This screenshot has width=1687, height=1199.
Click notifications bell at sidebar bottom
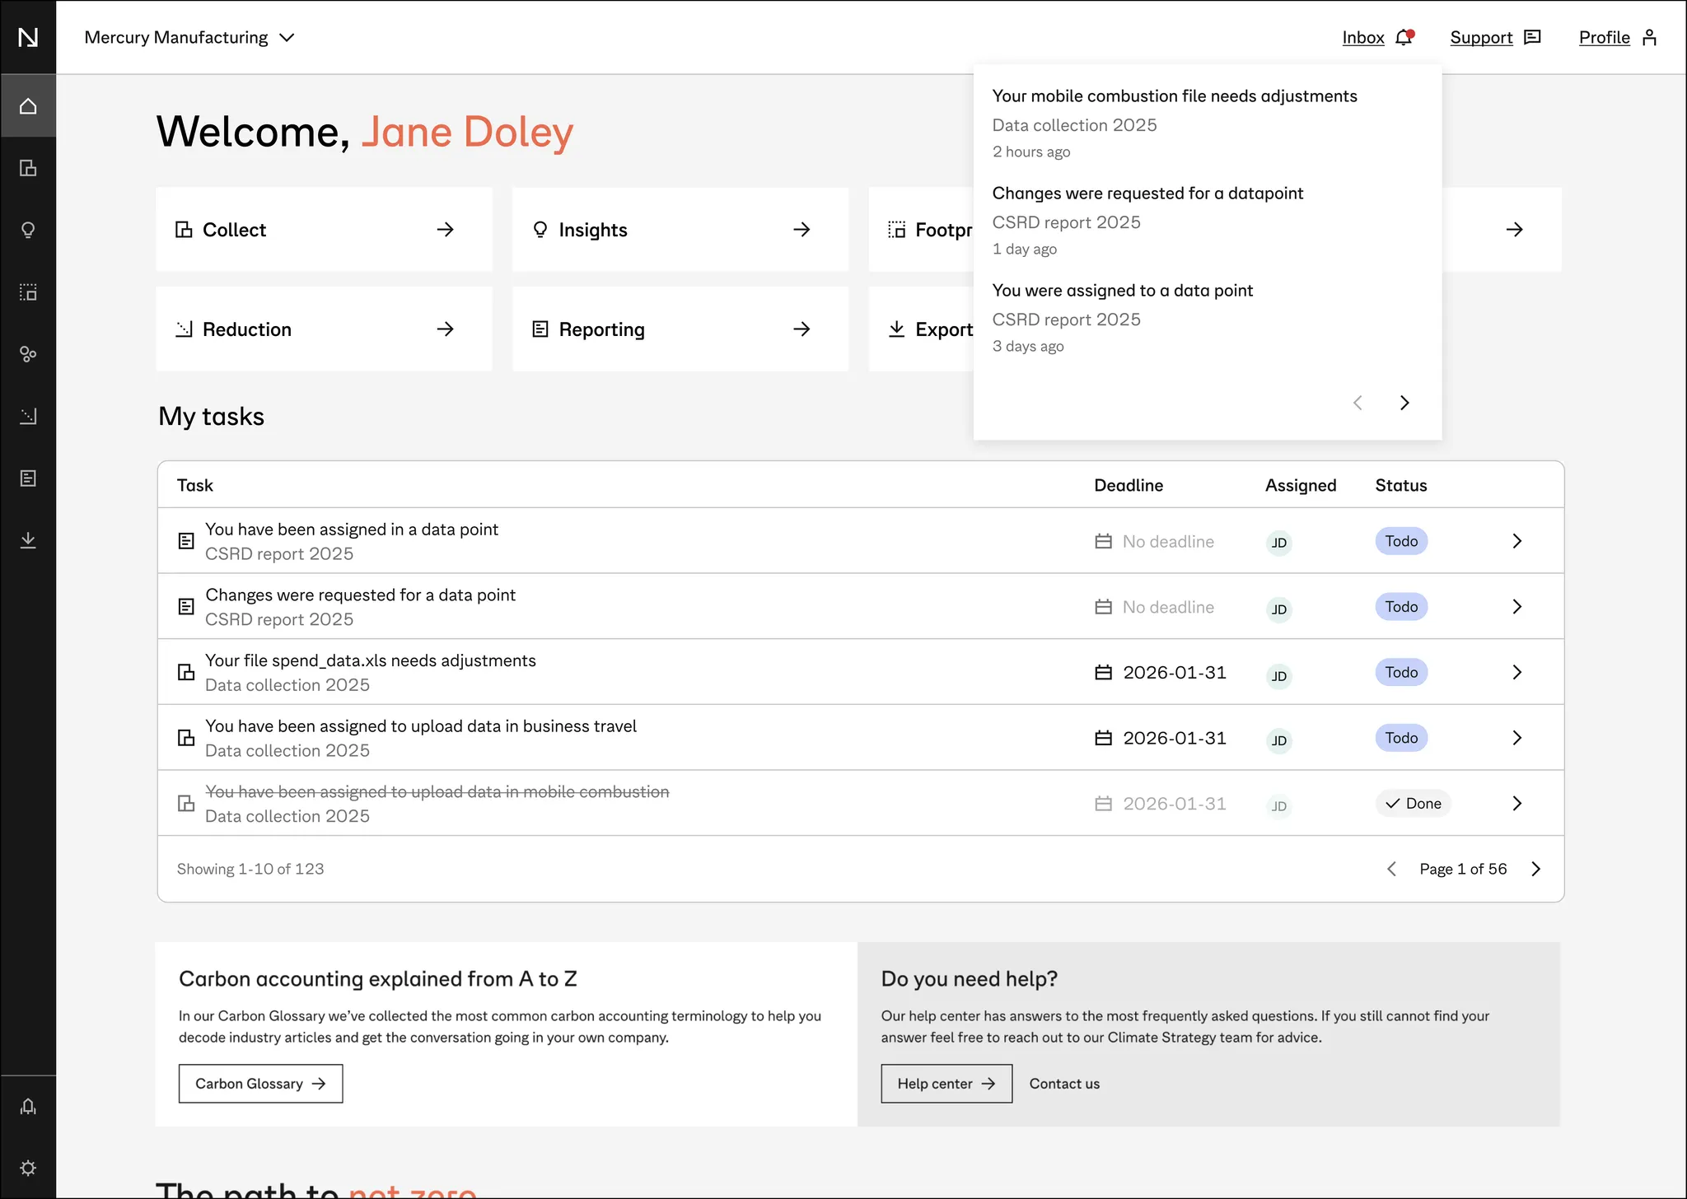[28, 1106]
